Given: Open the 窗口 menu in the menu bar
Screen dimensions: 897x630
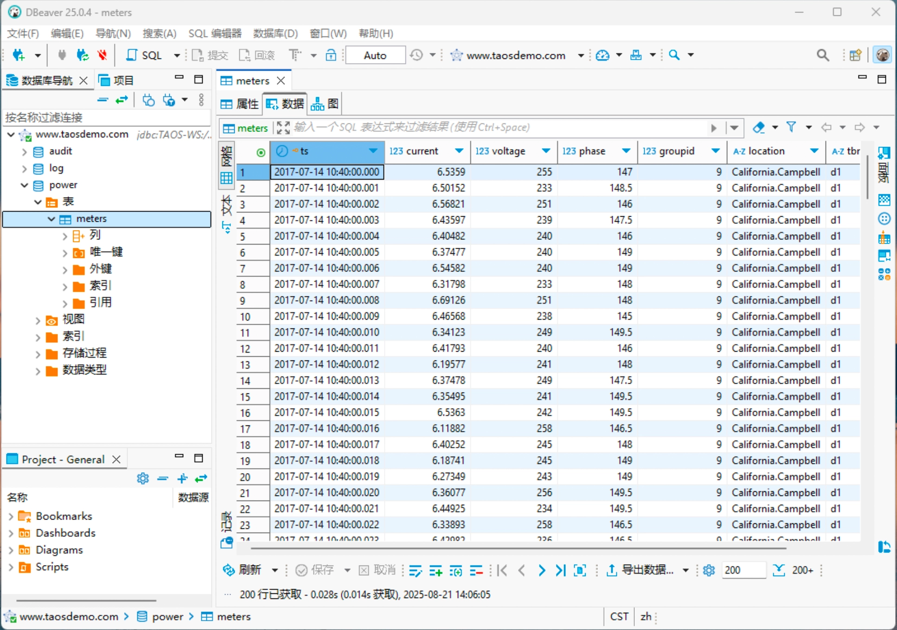Looking at the screenshot, I should [328, 33].
